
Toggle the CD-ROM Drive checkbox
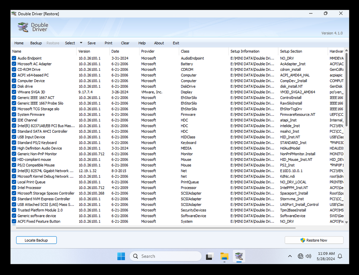point(14,69)
